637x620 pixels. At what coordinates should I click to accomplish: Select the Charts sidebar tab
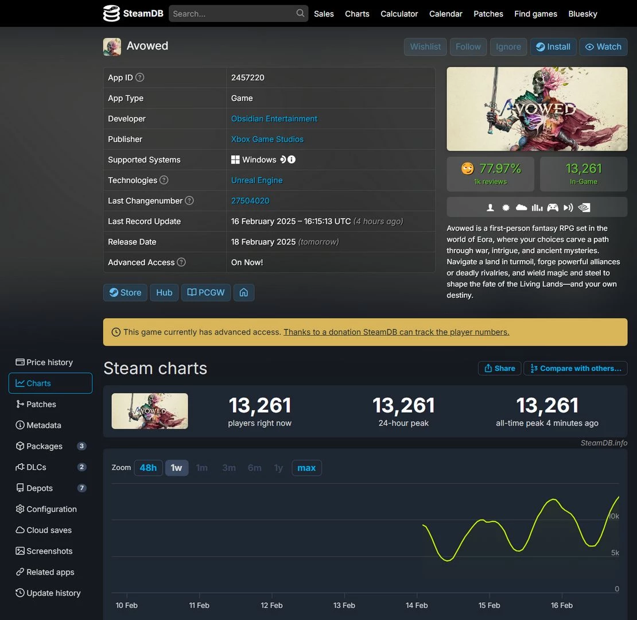point(51,383)
